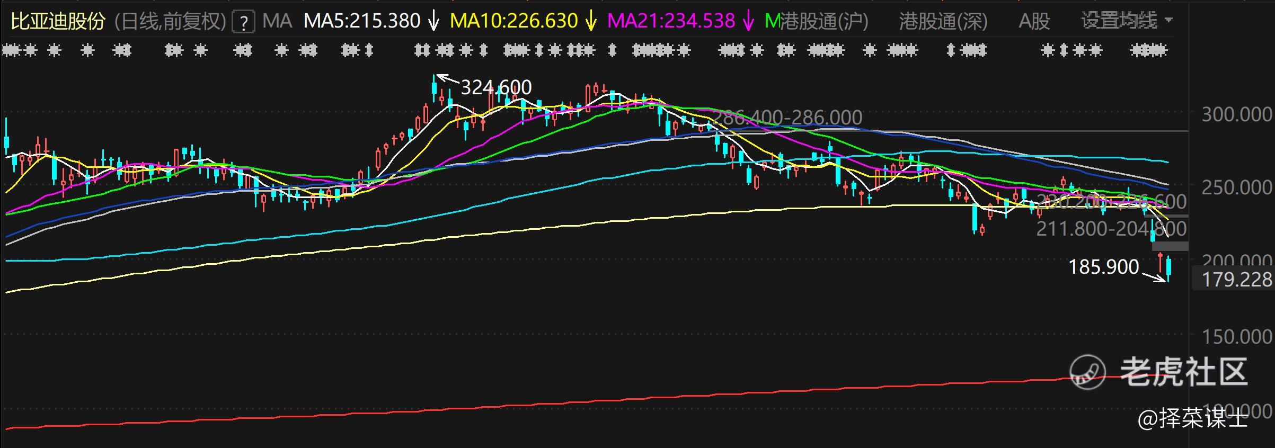
Task: Click the gray MA indicator label
Action: 277,21
